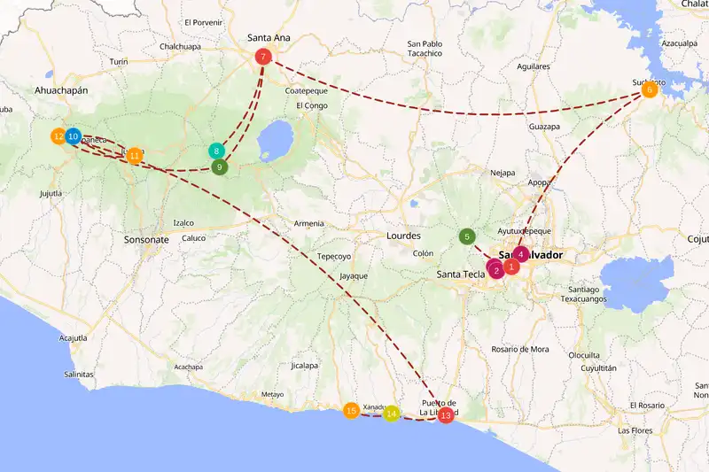Click the Olocuilta label

[x=584, y=355]
